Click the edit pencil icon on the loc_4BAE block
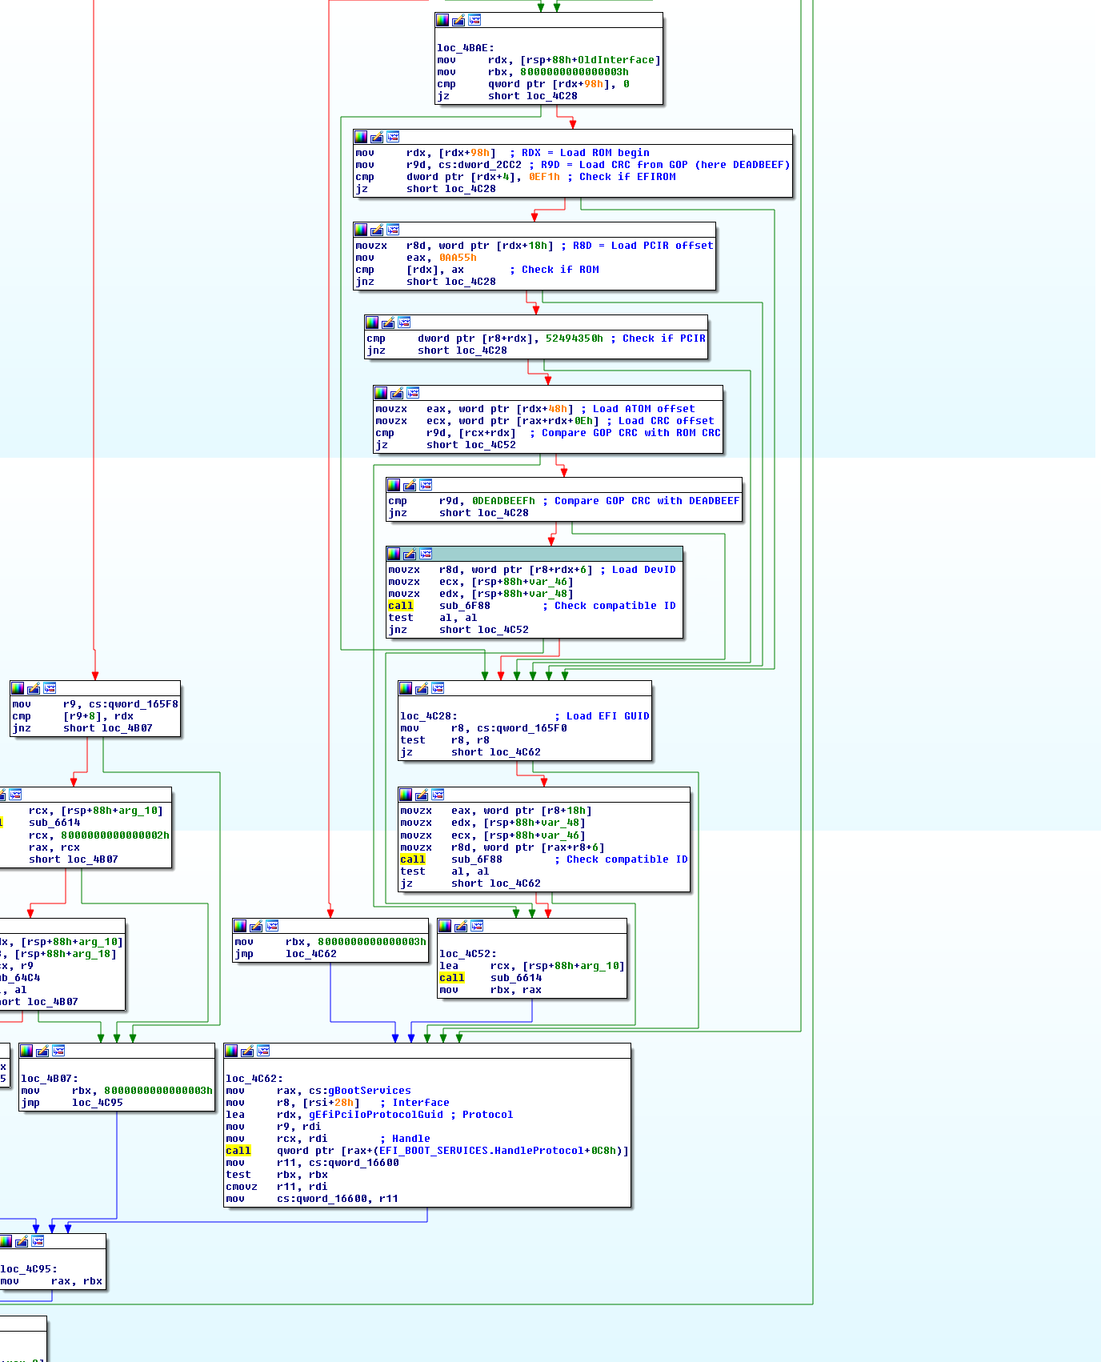The image size is (1101, 1362). coord(458,20)
